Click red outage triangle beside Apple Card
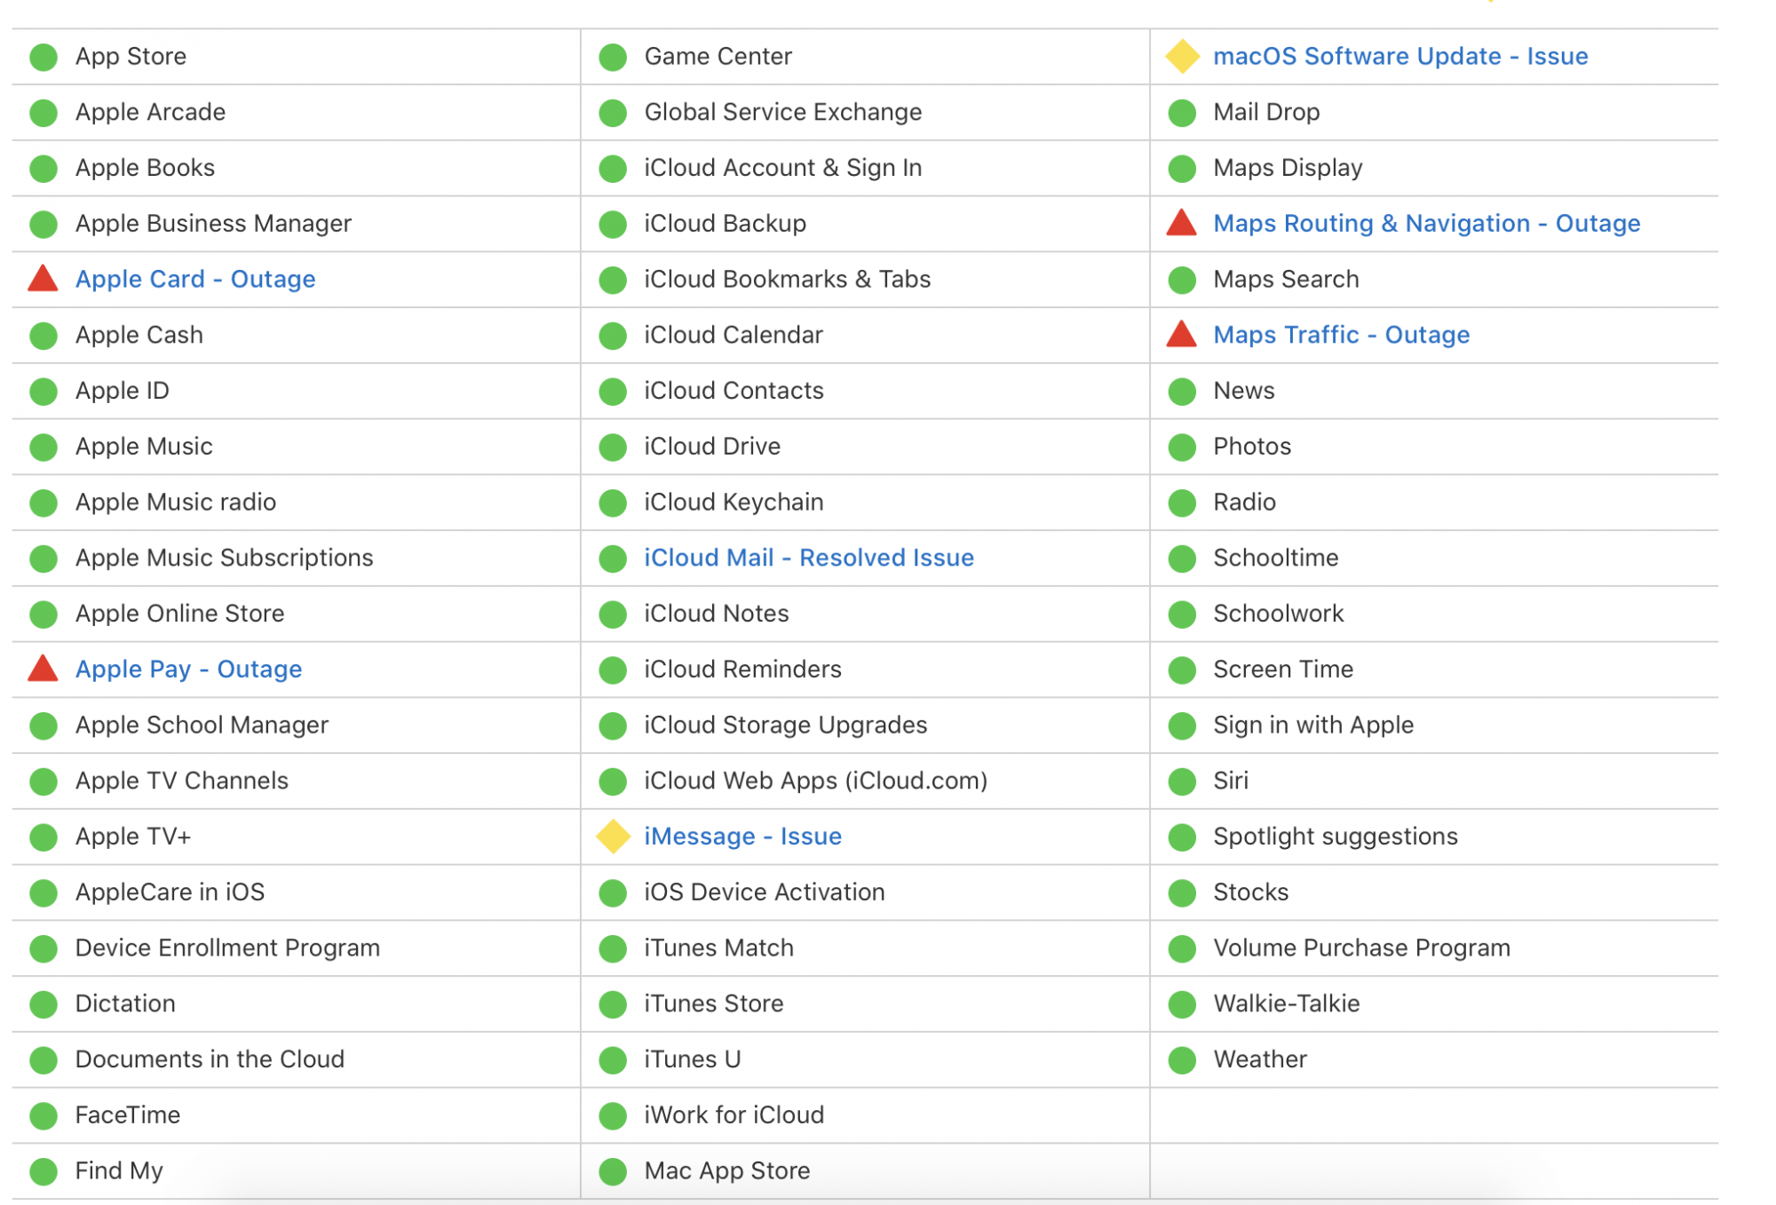This screenshot has height=1205, width=1776. click(43, 279)
